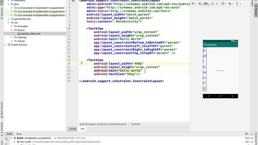Click the recents square button in phone preview
This screenshot has height=145, width=258.
232,96
